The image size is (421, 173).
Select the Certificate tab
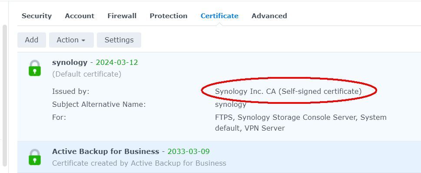click(219, 16)
